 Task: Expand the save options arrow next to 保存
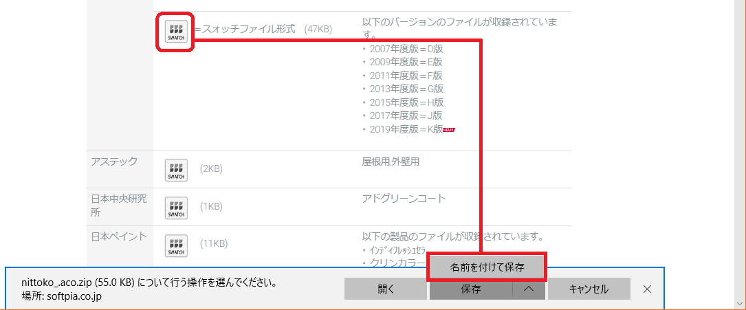[x=529, y=289]
